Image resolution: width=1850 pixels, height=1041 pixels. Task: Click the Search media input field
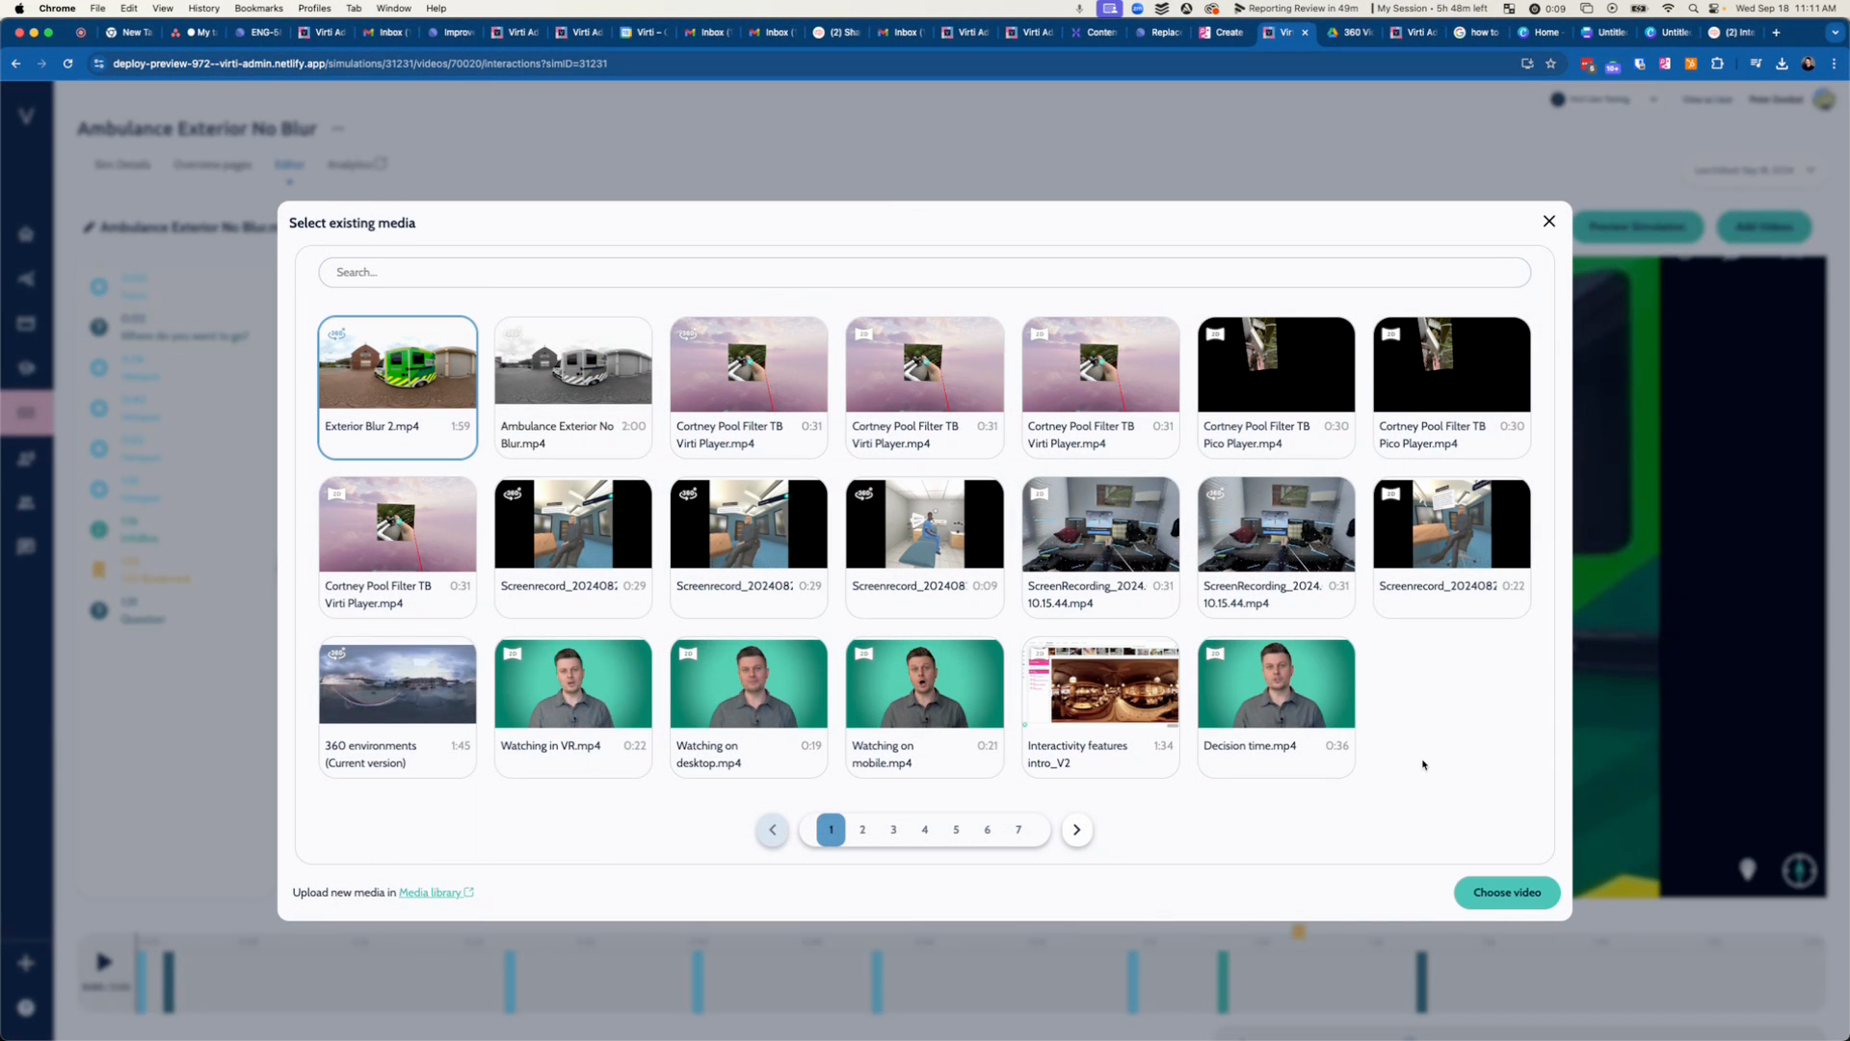(923, 272)
